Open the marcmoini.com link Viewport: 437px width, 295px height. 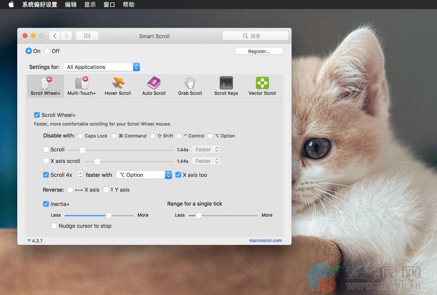(265, 240)
